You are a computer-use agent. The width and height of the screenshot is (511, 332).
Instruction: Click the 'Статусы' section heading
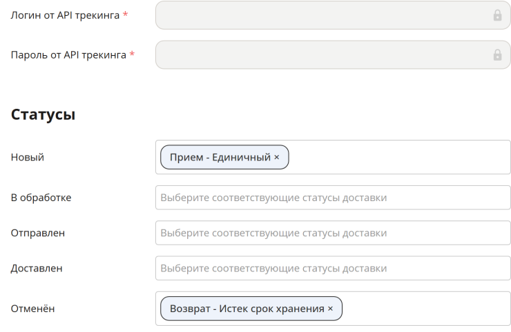[x=43, y=114]
